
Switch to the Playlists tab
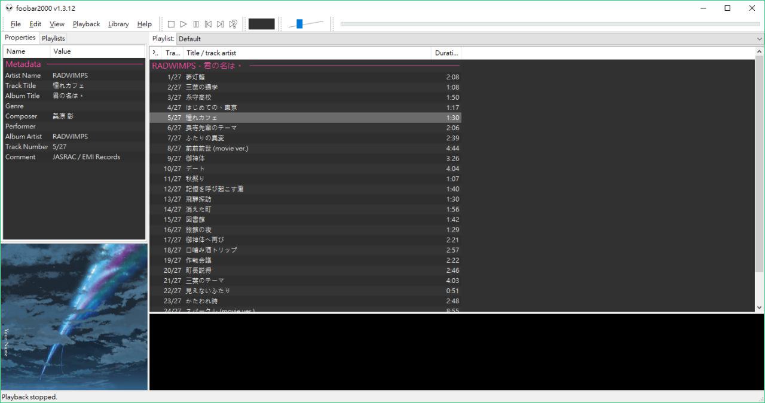[53, 38]
